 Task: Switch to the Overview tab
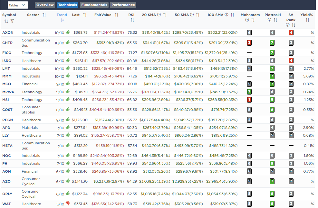tap(45, 5)
